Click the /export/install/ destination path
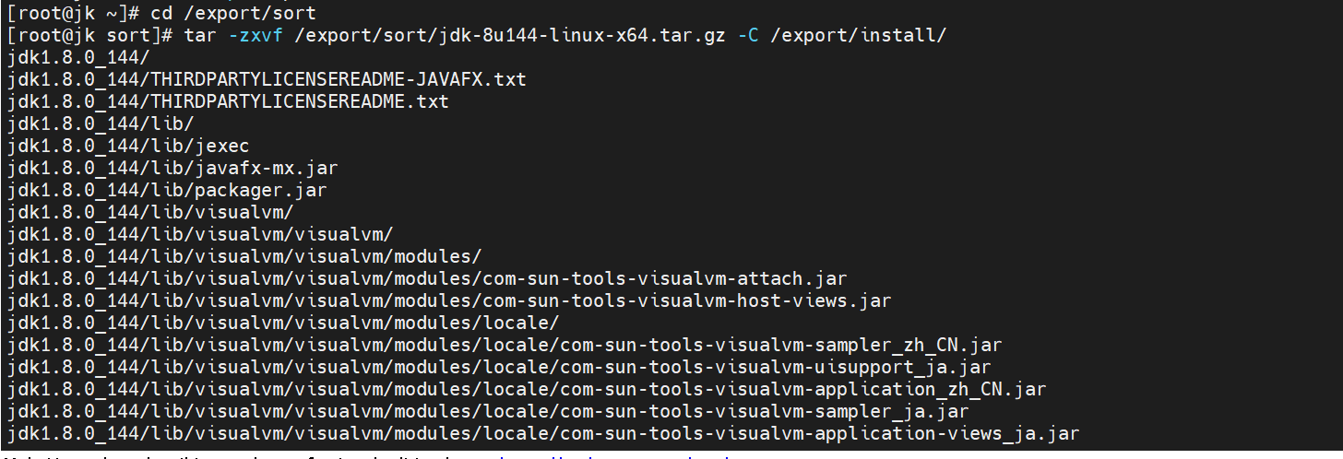The height and width of the screenshot is (459, 1343). (x=859, y=35)
